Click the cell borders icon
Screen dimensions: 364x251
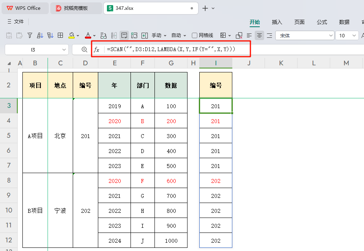point(223,35)
